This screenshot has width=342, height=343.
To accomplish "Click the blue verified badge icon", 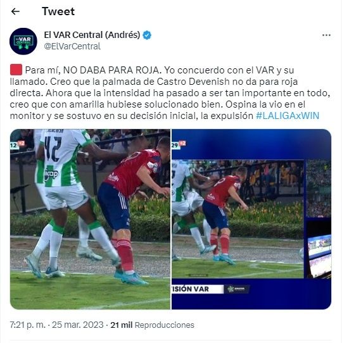I will 147,35.
